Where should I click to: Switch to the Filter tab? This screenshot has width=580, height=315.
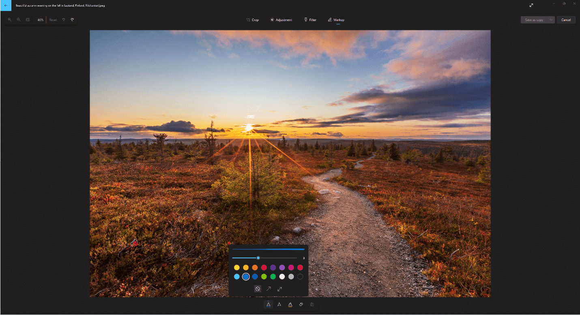[x=310, y=19]
